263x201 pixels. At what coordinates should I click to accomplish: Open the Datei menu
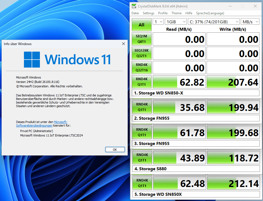click(x=135, y=13)
